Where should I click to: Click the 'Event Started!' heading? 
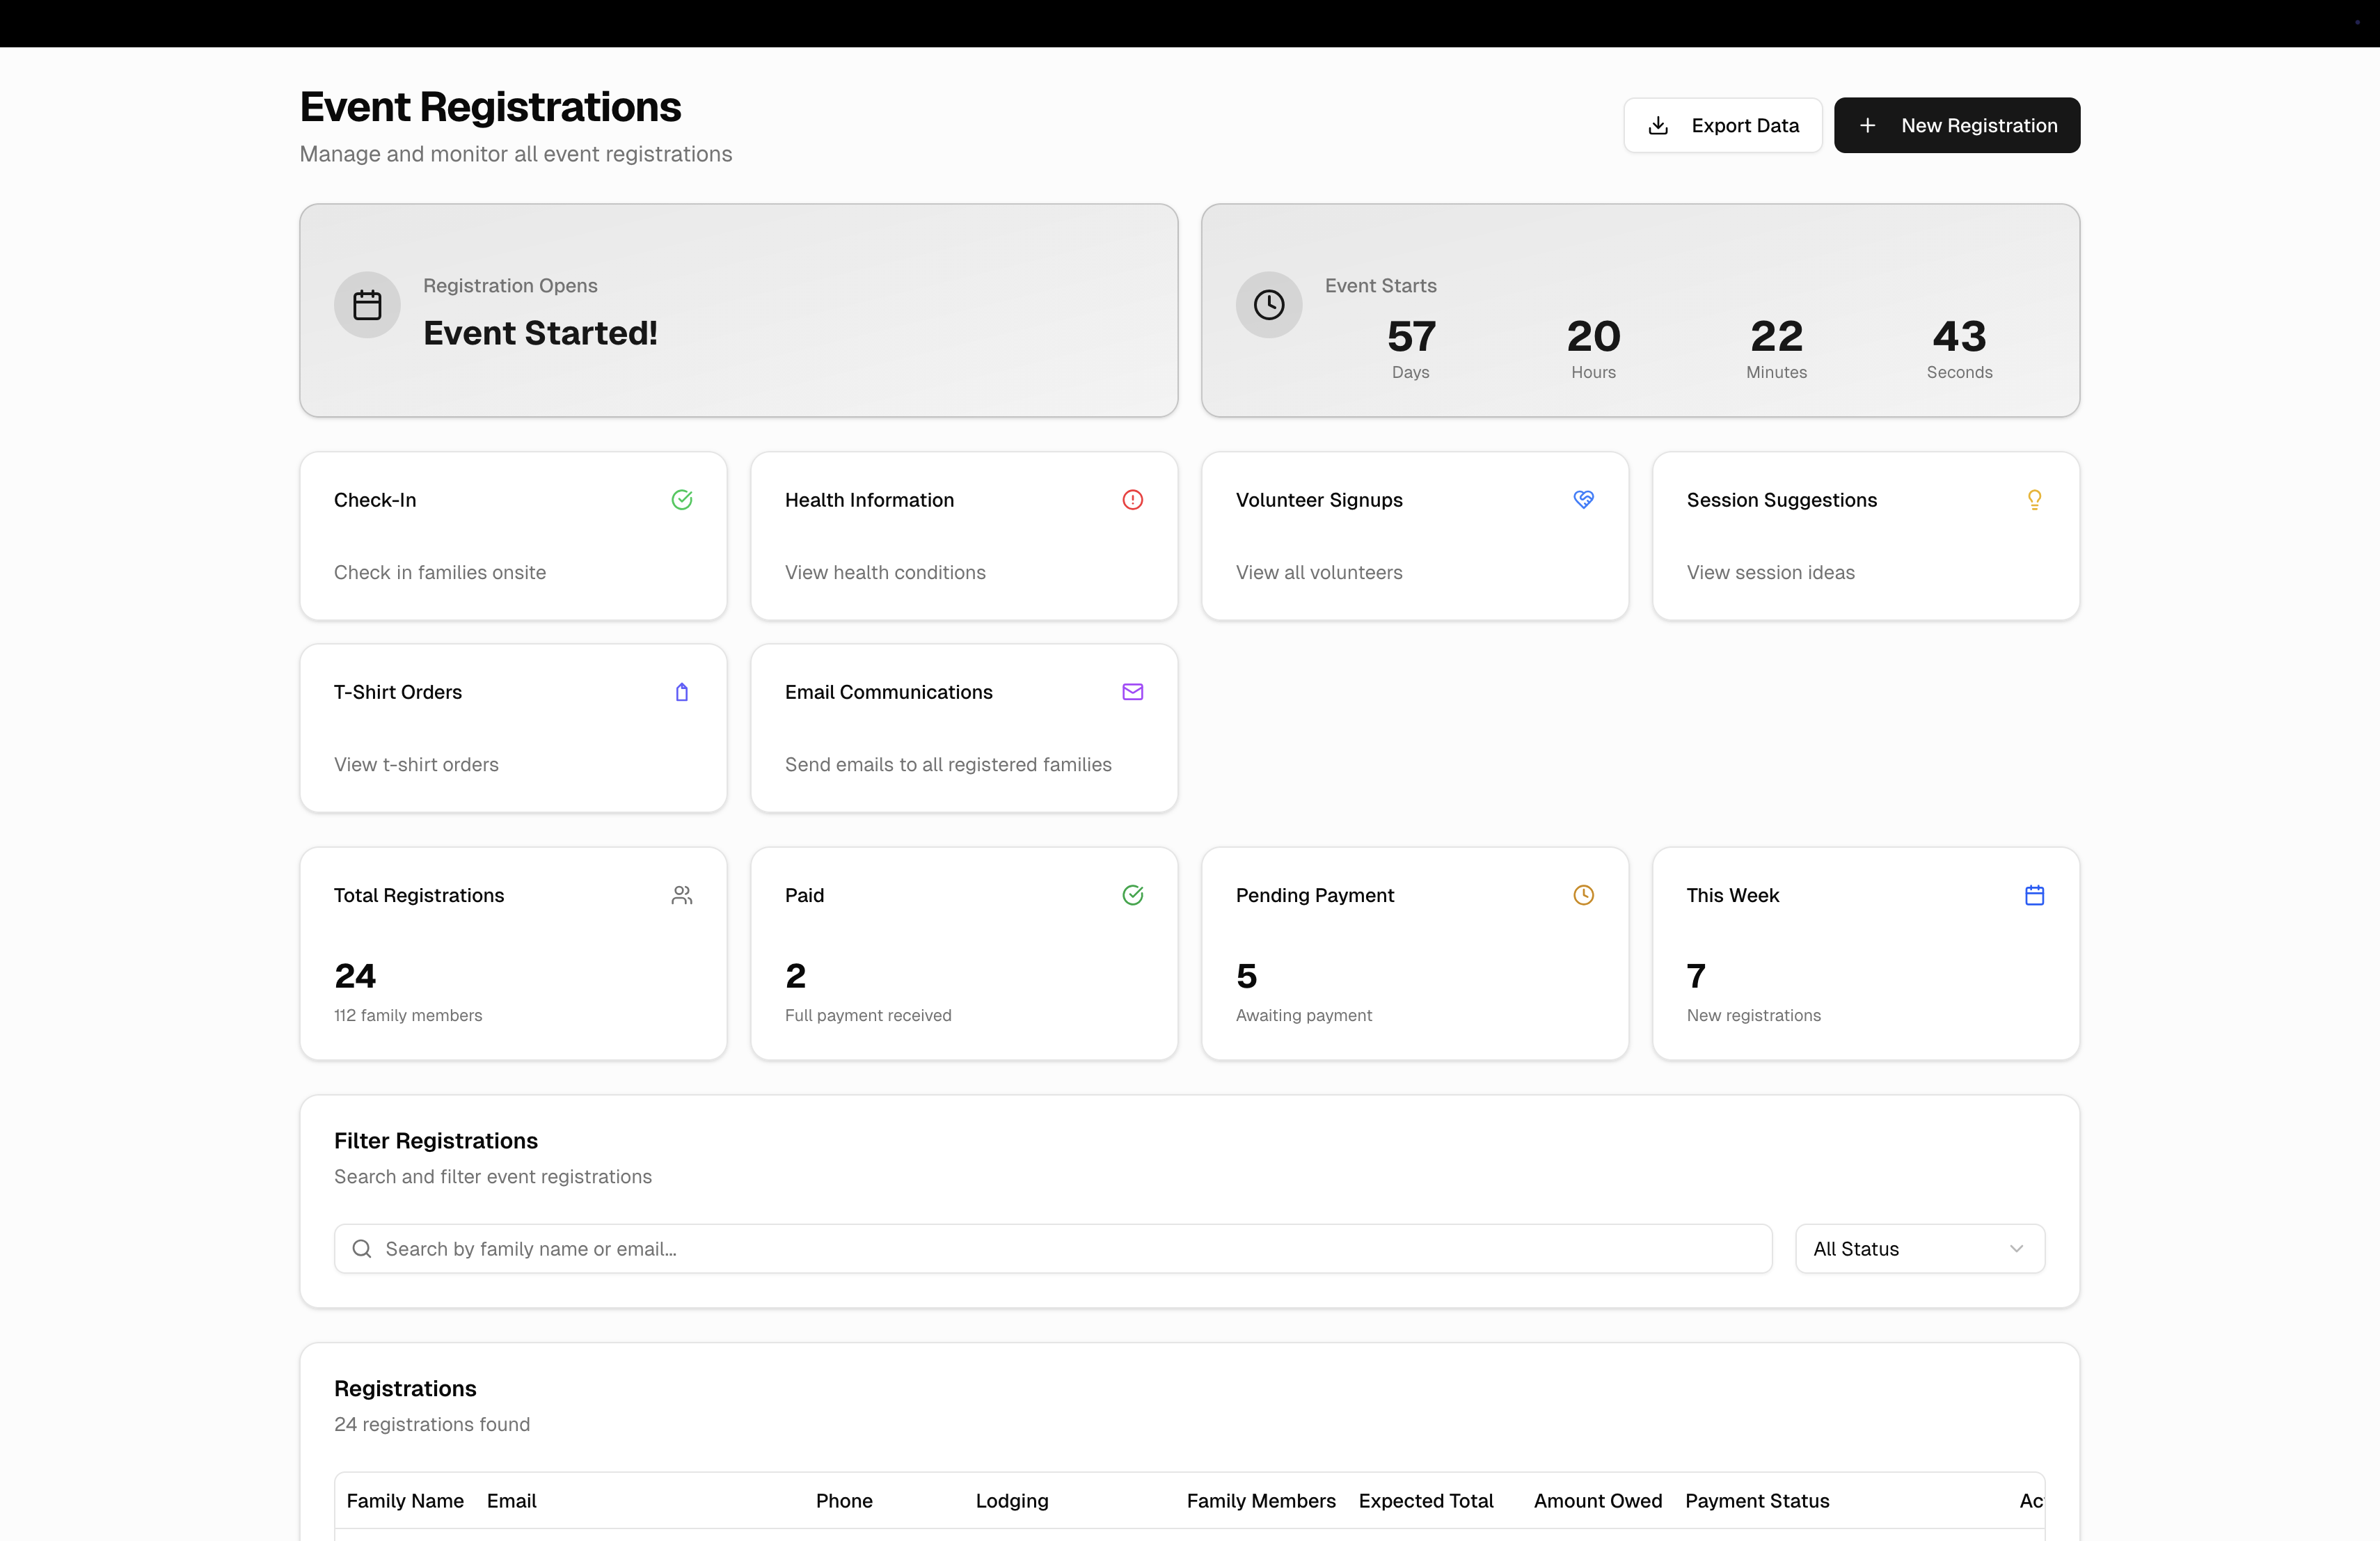[x=540, y=333]
